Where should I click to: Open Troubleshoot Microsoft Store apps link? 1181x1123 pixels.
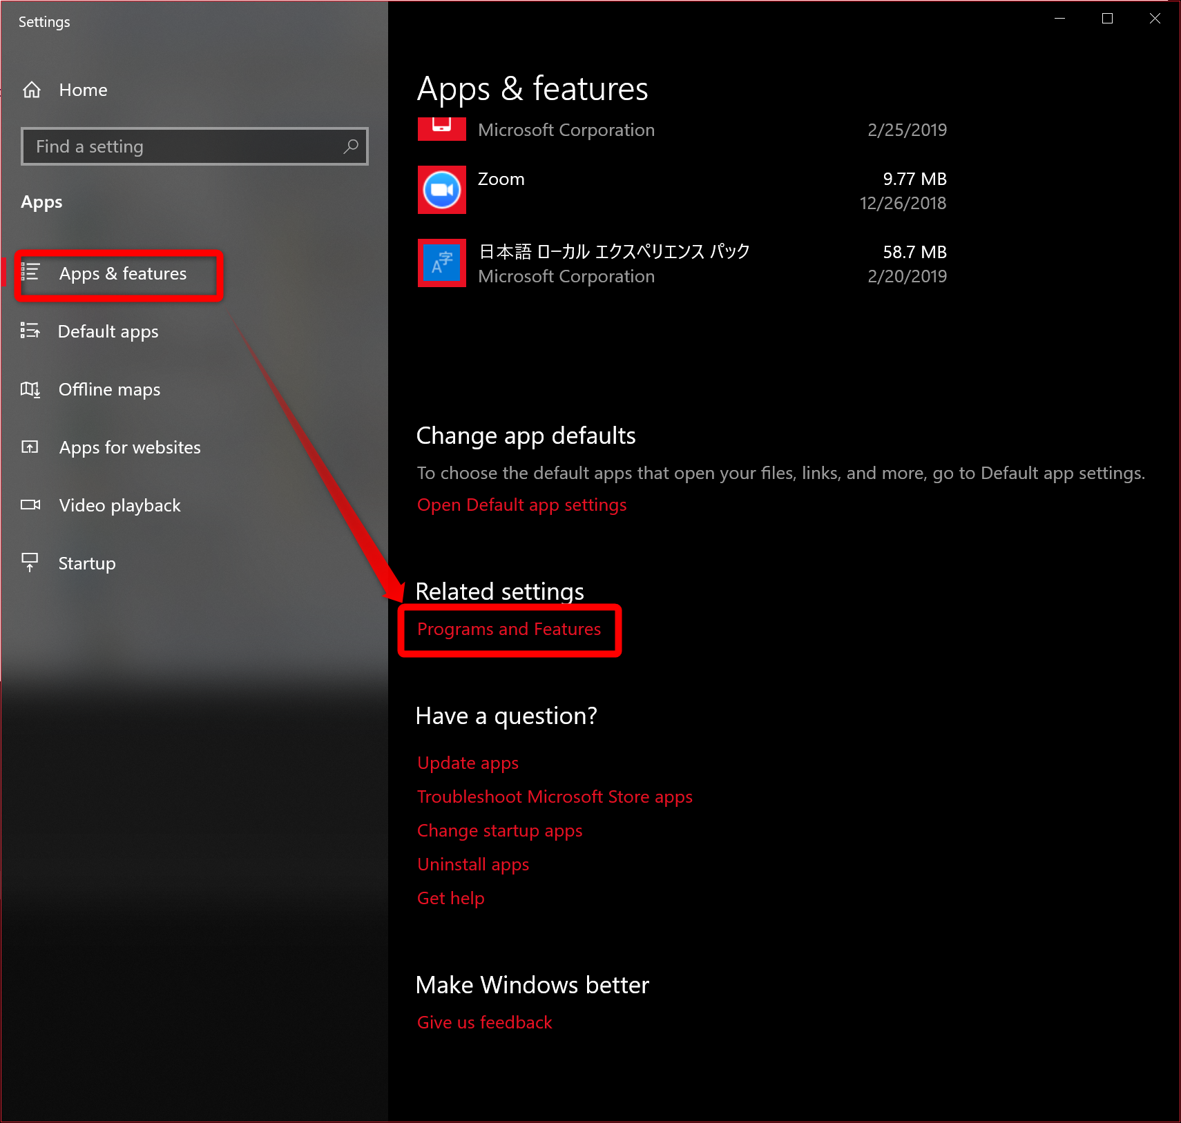tap(555, 797)
